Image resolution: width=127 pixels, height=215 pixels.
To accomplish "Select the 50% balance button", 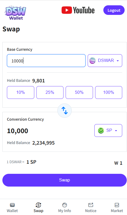I will (79, 92).
